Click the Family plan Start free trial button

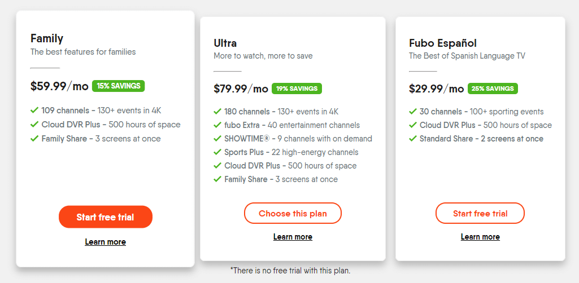tap(105, 217)
